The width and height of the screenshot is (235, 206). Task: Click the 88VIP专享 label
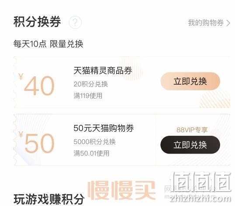(x=192, y=130)
